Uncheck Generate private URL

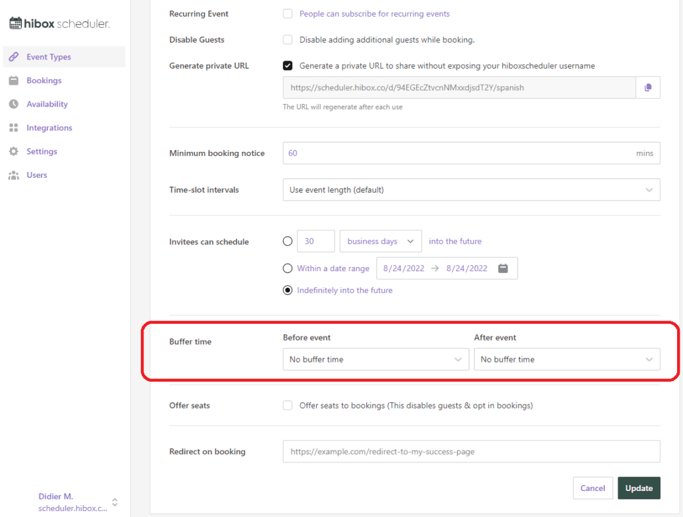[x=287, y=65]
